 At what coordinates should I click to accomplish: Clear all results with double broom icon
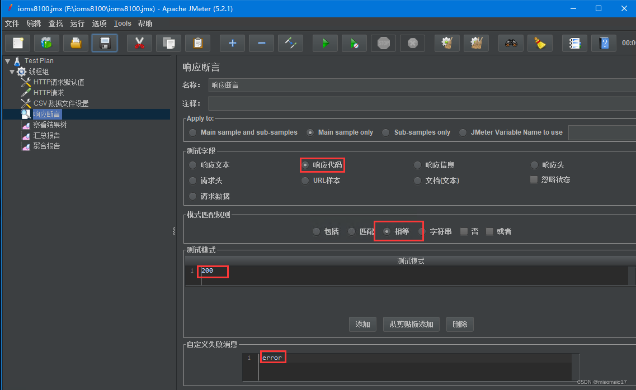(x=477, y=43)
